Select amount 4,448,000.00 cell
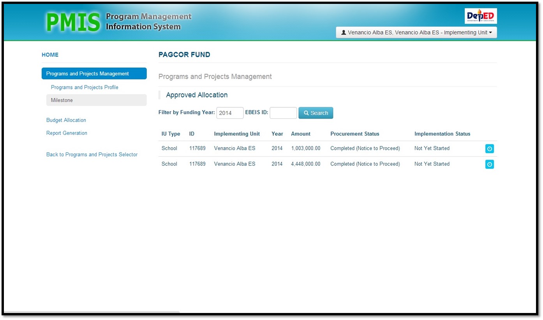This screenshot has width=543, height=320. 306,164
